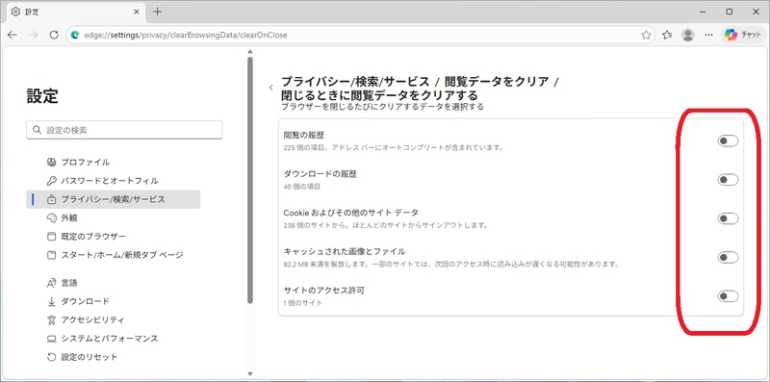Open the three-dots Settings and more menu
Screen dimensions: 770x382
click(708, 35)
